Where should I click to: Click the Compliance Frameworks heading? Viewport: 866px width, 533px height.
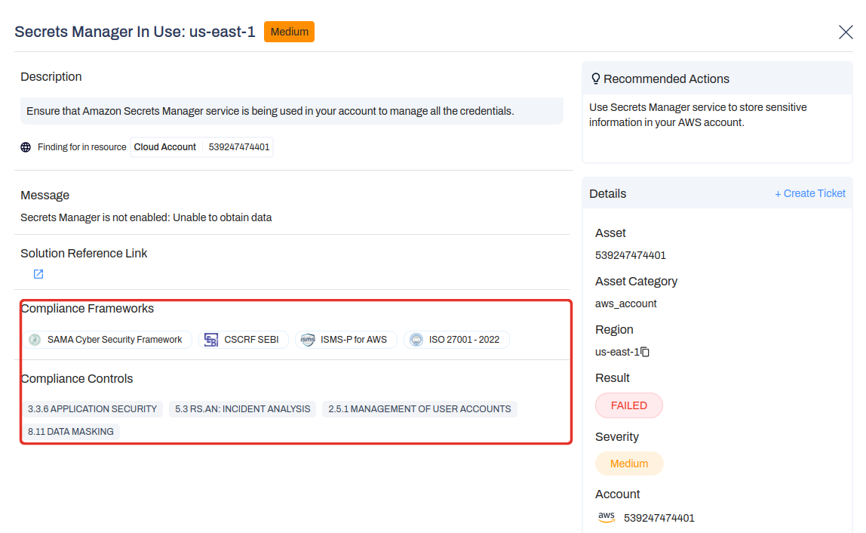(x=88, y=309)
